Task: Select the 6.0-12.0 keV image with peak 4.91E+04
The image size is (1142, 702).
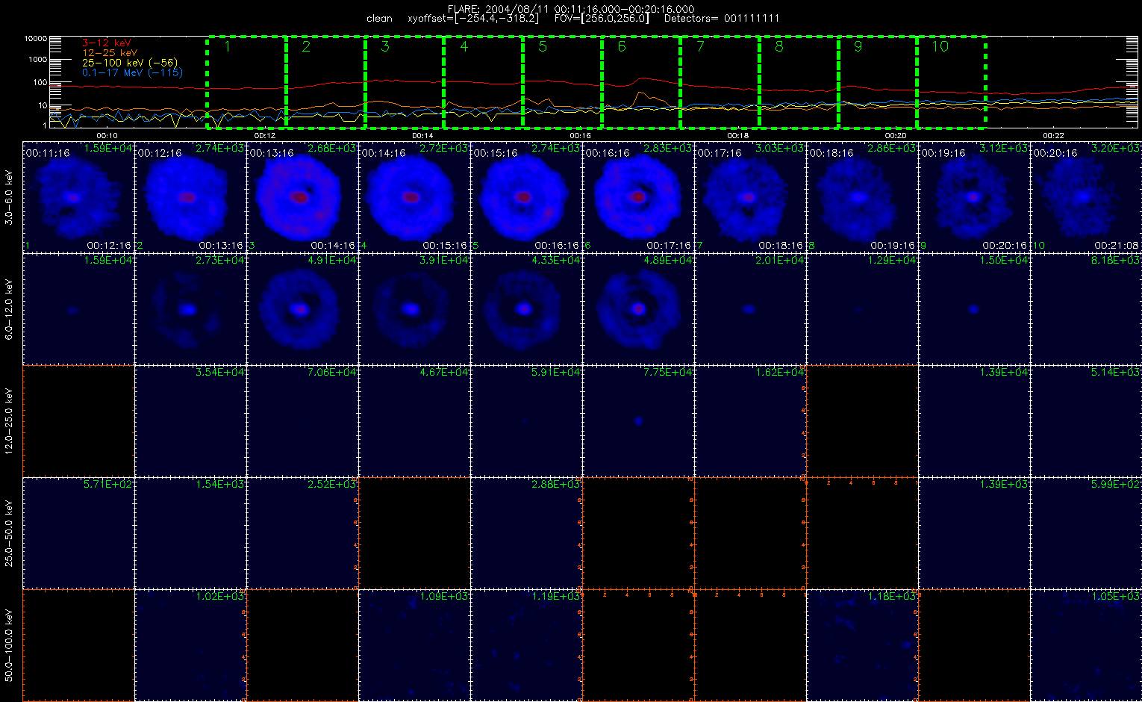Action: point(302,309)
